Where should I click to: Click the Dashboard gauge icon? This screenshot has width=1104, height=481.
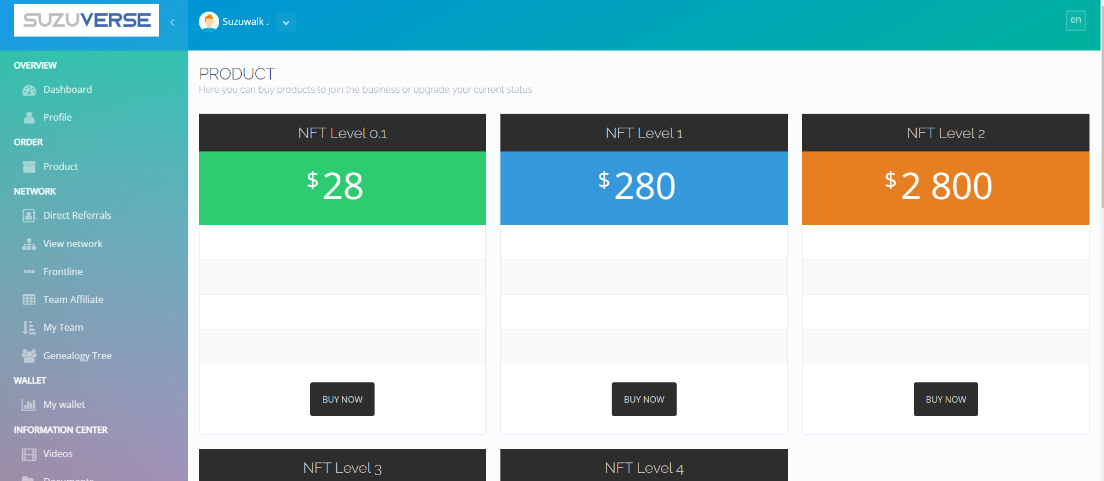(29, 90)
